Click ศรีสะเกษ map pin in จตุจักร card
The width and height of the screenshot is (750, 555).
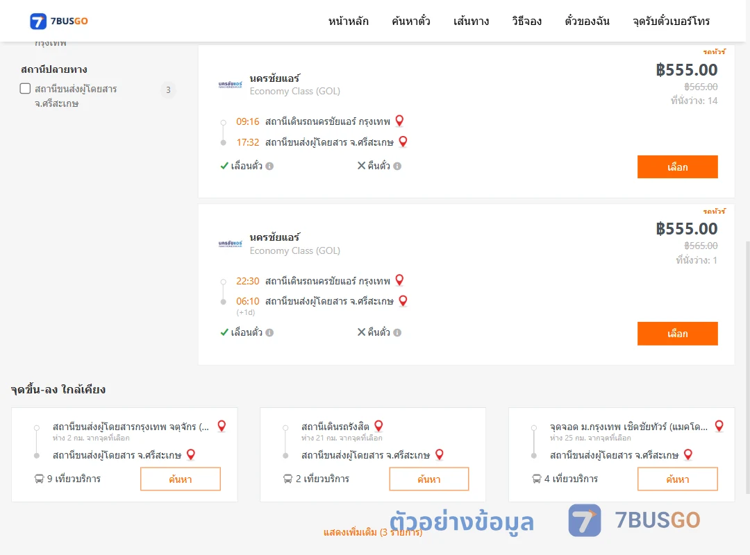coord(190,454)
